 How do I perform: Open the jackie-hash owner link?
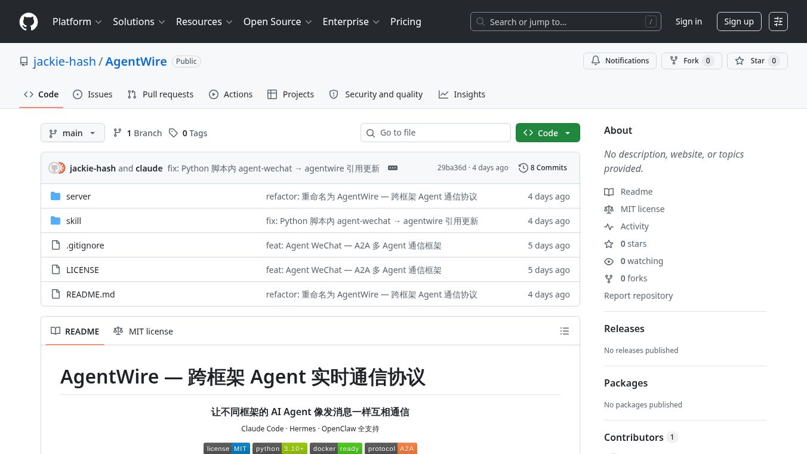[x=64, y=62]
